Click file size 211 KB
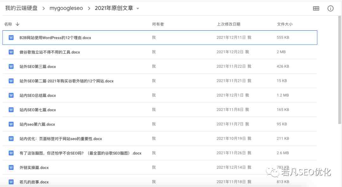Image resolution: width=342 pixels, height=187 pixels. (x=283, y=139)
